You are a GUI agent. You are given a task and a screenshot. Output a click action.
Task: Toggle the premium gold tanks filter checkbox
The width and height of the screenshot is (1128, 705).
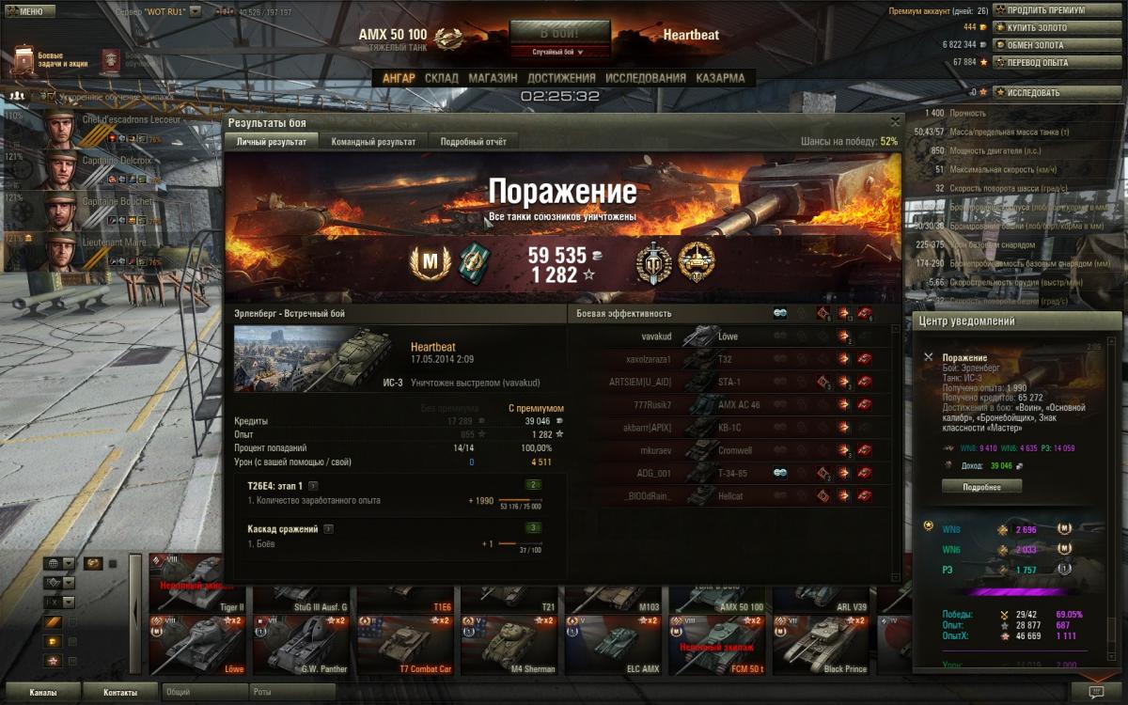[71, 641]
